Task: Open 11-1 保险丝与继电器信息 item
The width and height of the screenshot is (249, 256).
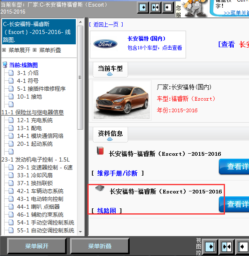Action: pyautogui.click(x=32, y=112)
